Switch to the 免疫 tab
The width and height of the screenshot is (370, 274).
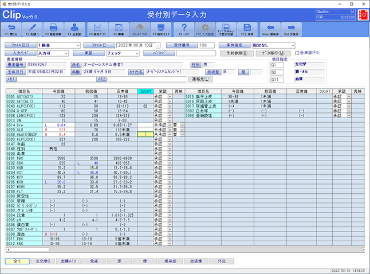point(94,261)
